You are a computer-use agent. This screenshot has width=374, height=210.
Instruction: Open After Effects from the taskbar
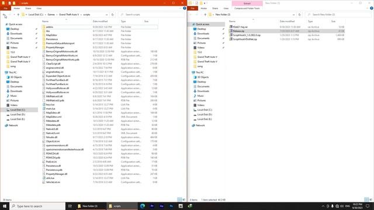coord(161,206)
